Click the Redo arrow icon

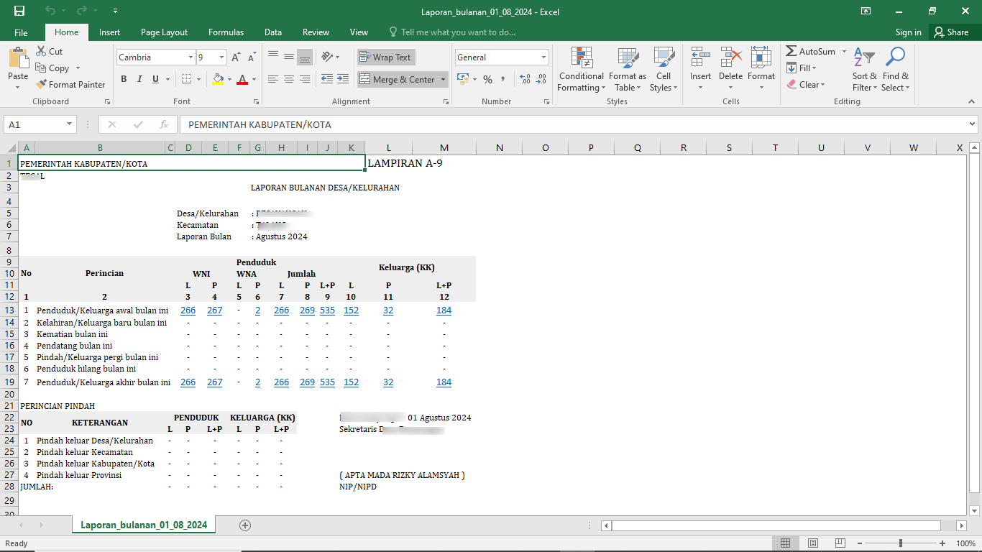pos(81,11)
